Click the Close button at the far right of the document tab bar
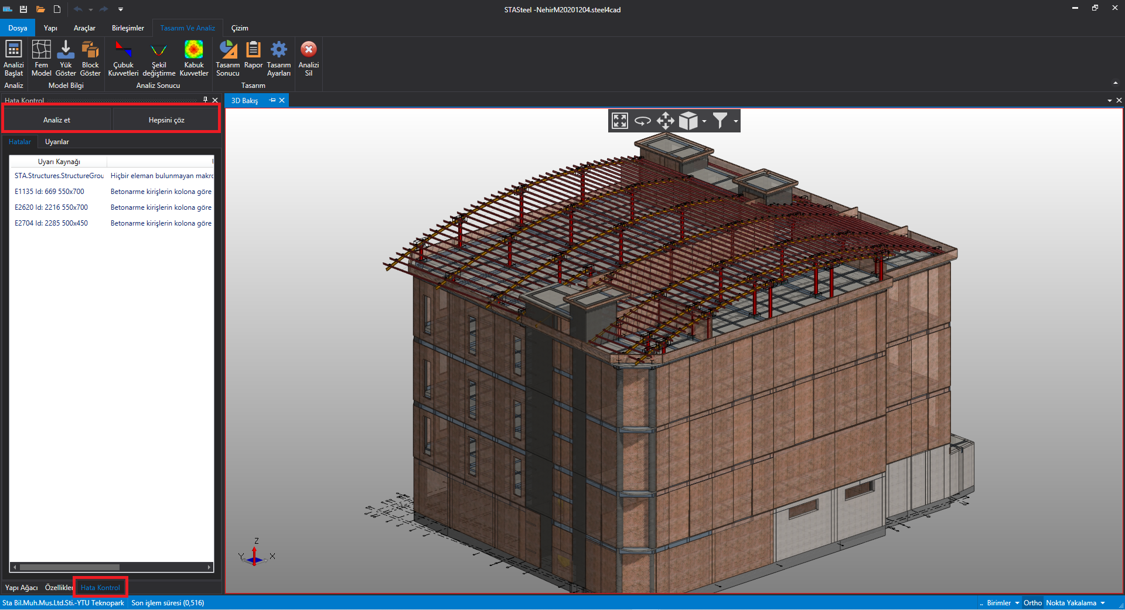Viewport: 1125px width, 610px height. (1119, 101)
